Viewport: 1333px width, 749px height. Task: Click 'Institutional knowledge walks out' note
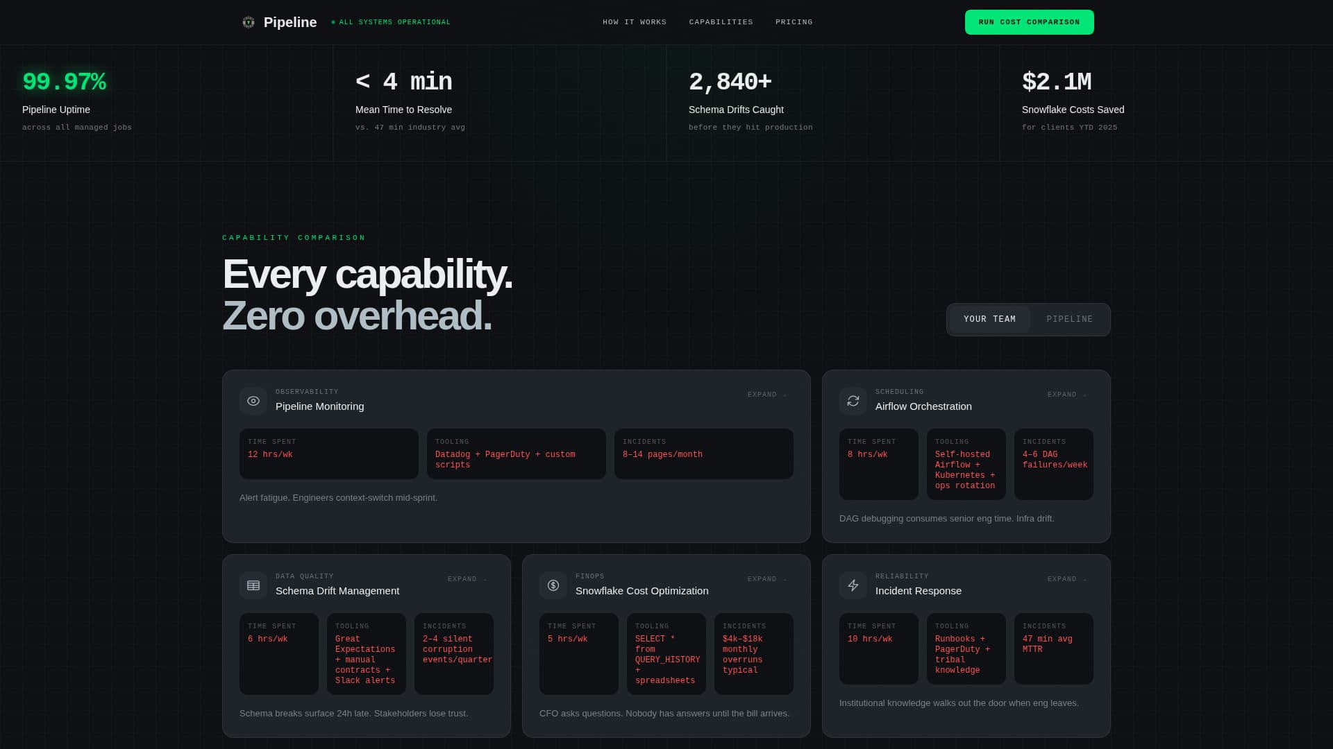959,703
